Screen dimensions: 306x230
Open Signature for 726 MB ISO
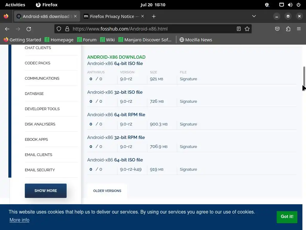point(188,102)
